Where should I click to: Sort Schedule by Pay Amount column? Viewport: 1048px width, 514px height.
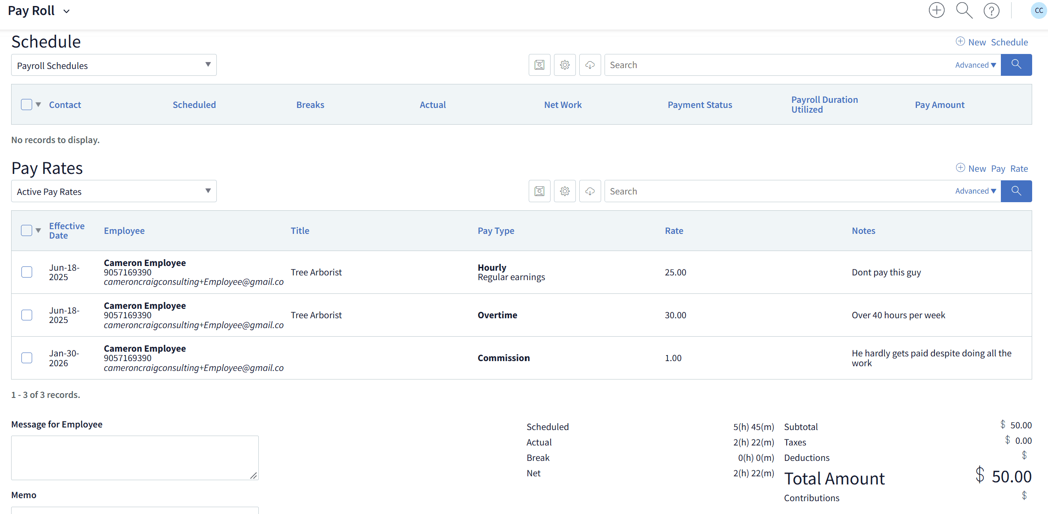coord(940,105)
